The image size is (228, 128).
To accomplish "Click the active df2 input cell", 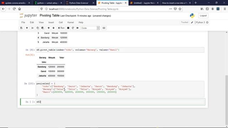I will (120, 102).
